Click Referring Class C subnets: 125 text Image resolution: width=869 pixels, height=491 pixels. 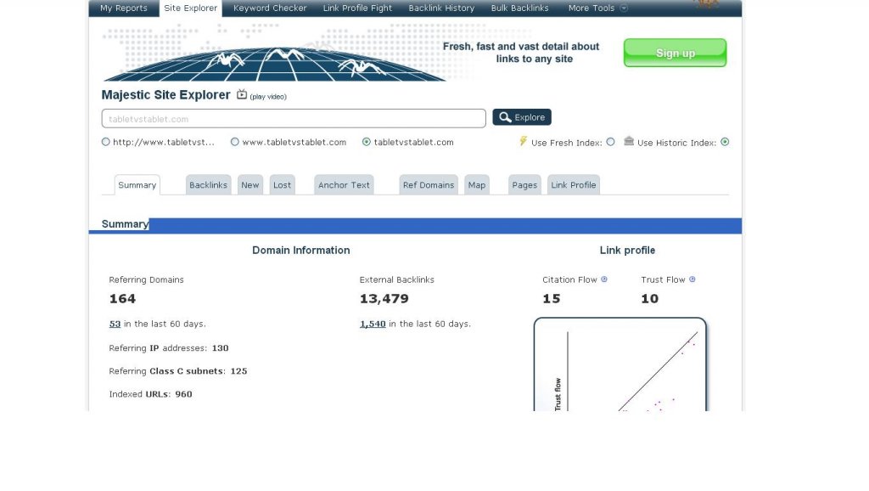[x=178, y=371]
